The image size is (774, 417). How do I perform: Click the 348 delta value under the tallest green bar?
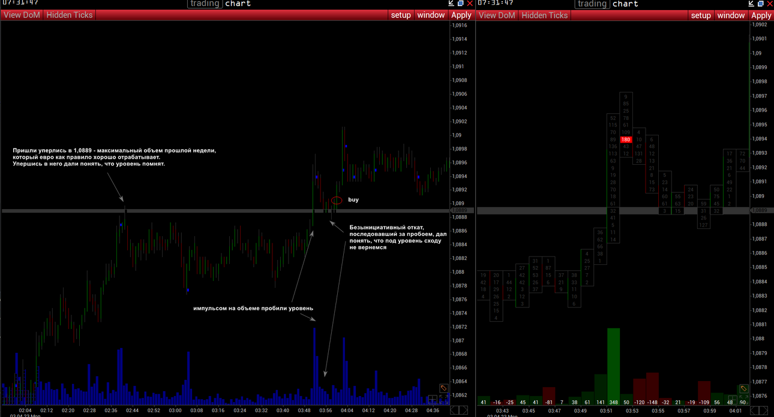click(x=613, y=402)
